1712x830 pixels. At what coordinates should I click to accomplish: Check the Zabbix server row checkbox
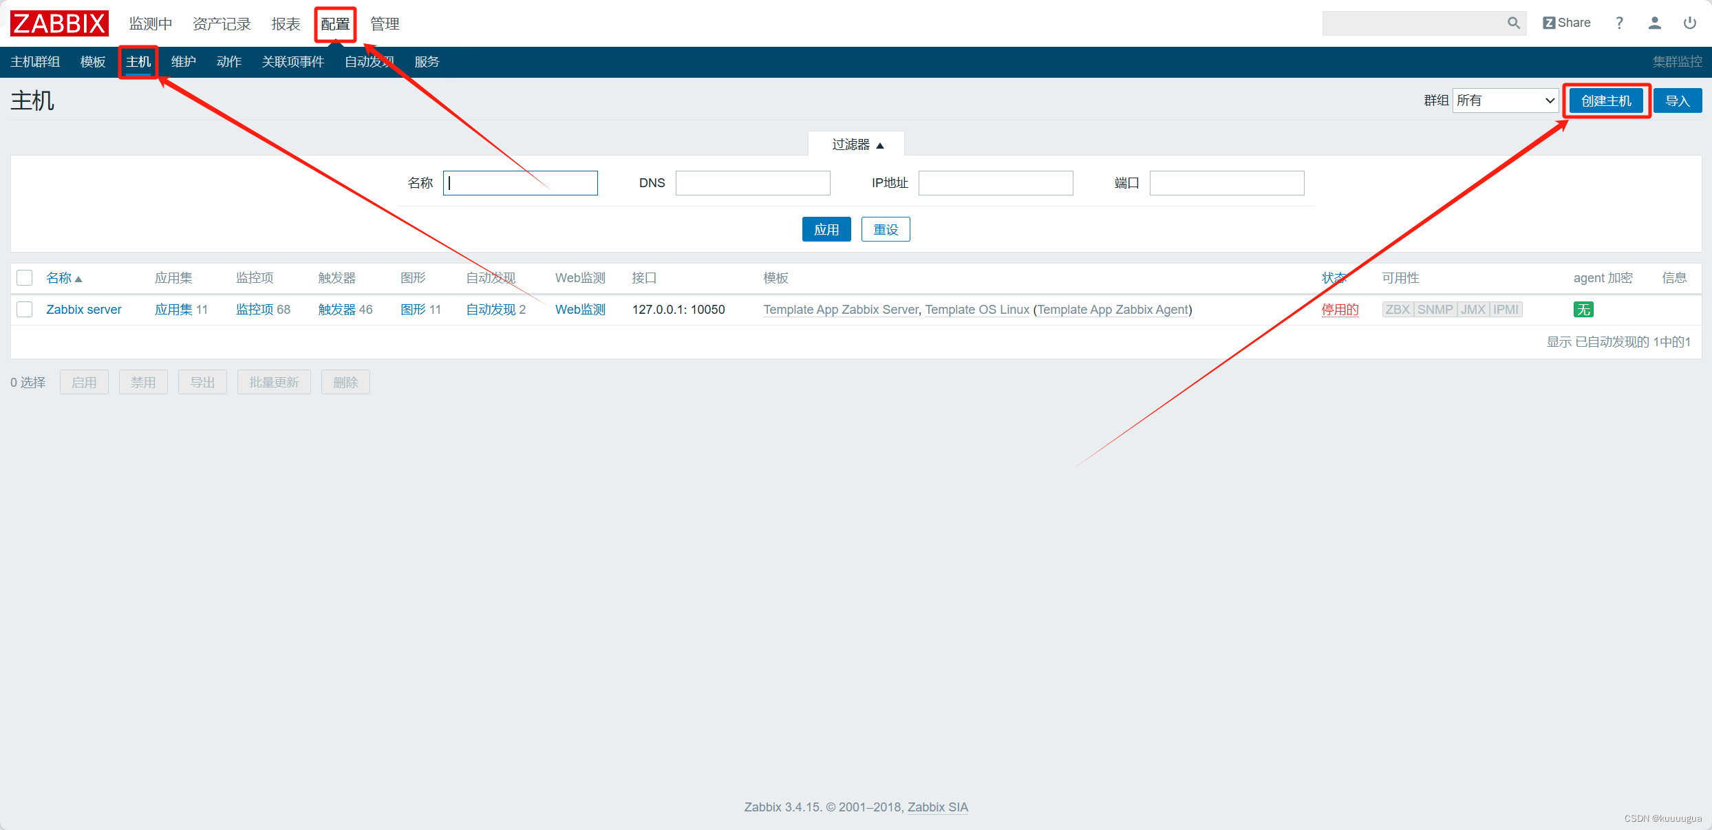click(25, 309)
